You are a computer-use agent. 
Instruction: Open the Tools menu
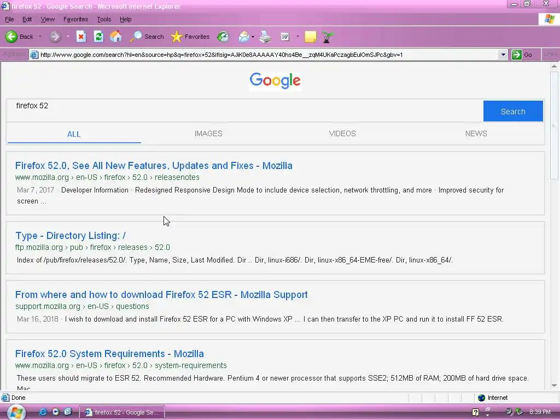click(x=104, y=19)
